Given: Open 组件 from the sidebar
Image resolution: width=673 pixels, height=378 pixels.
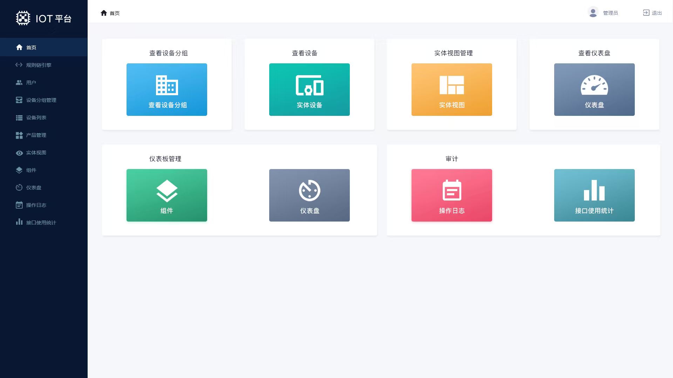Looking at the screenshot, I should point(31,170).
